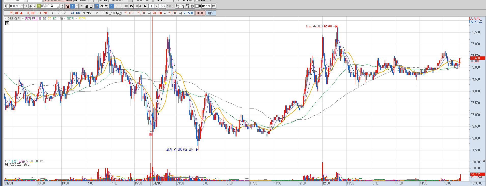Click the 03/31 date label on time axis
The image size is (486, 186).
9,183
